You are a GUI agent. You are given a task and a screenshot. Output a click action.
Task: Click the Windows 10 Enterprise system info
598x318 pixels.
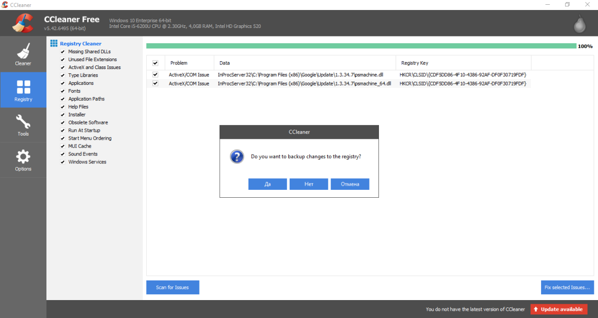(x=140, y=21)
